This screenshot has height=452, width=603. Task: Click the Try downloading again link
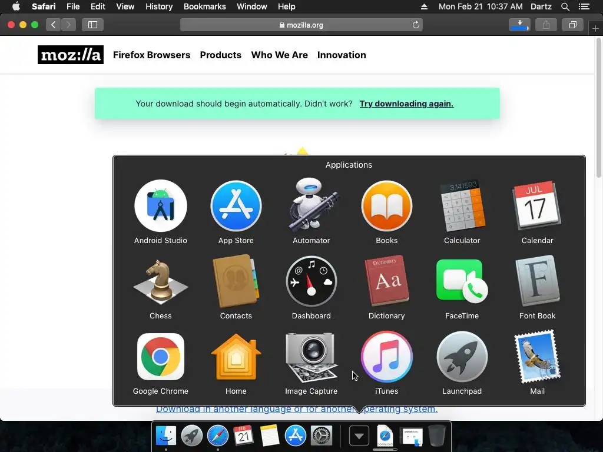tap(406, 104)
